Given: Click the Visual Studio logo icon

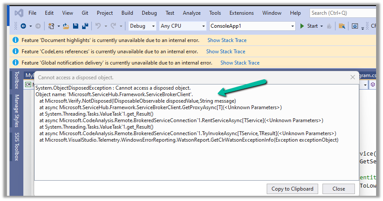Looking at the screenshot, I should pos(19,13).
